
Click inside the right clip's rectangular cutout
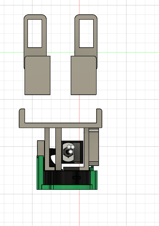86,33
